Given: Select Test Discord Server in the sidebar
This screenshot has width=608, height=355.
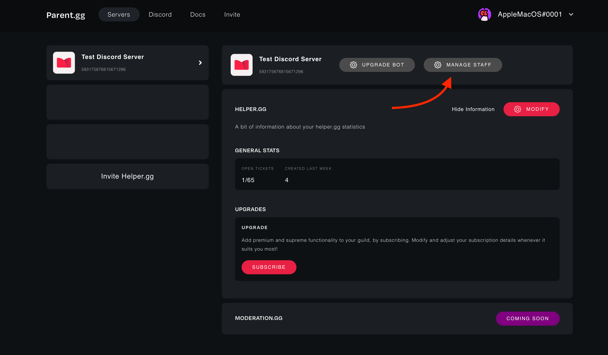Looking at the screenshot, I should pyautogui.click(x=127, y=63).
